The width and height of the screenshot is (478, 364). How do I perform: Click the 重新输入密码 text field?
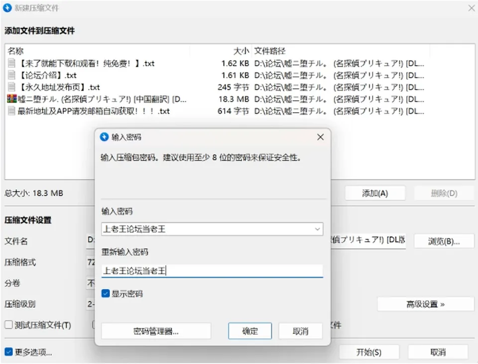212,271
